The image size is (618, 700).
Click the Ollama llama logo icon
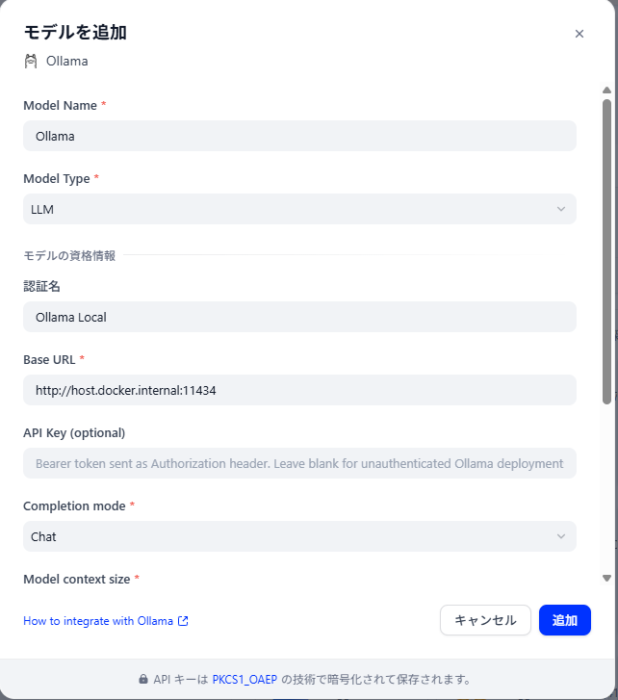click(x=31, y=62)
